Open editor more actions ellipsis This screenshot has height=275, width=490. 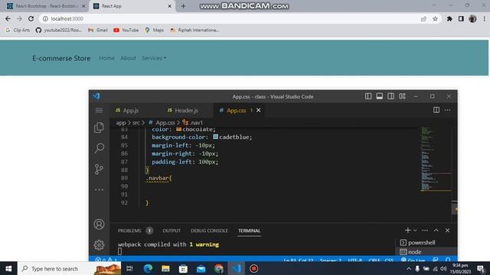447,110
